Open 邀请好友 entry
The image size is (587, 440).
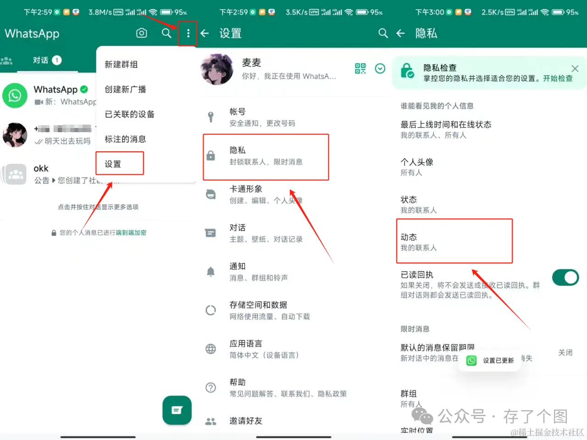click(293, 421)
